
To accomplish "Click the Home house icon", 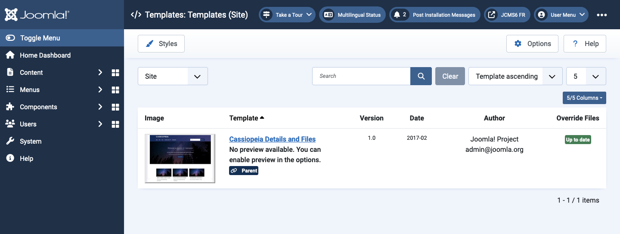I will (10, 55).
